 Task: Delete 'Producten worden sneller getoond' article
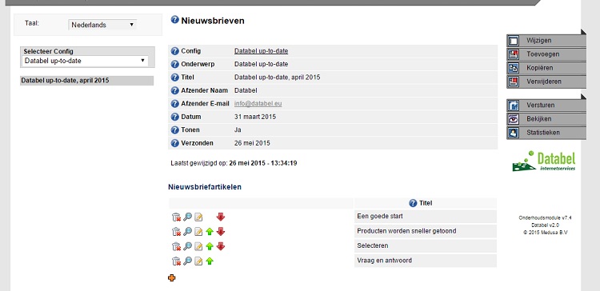(x=176, y=232)
